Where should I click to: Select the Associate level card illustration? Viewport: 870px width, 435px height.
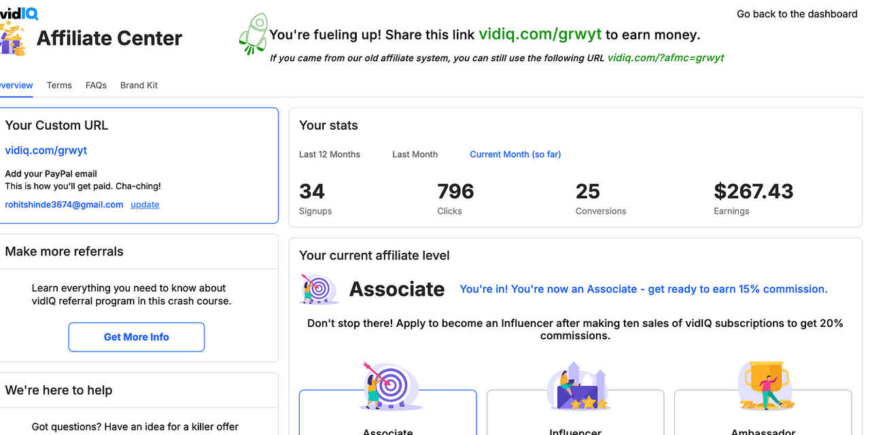pos(387,385)
